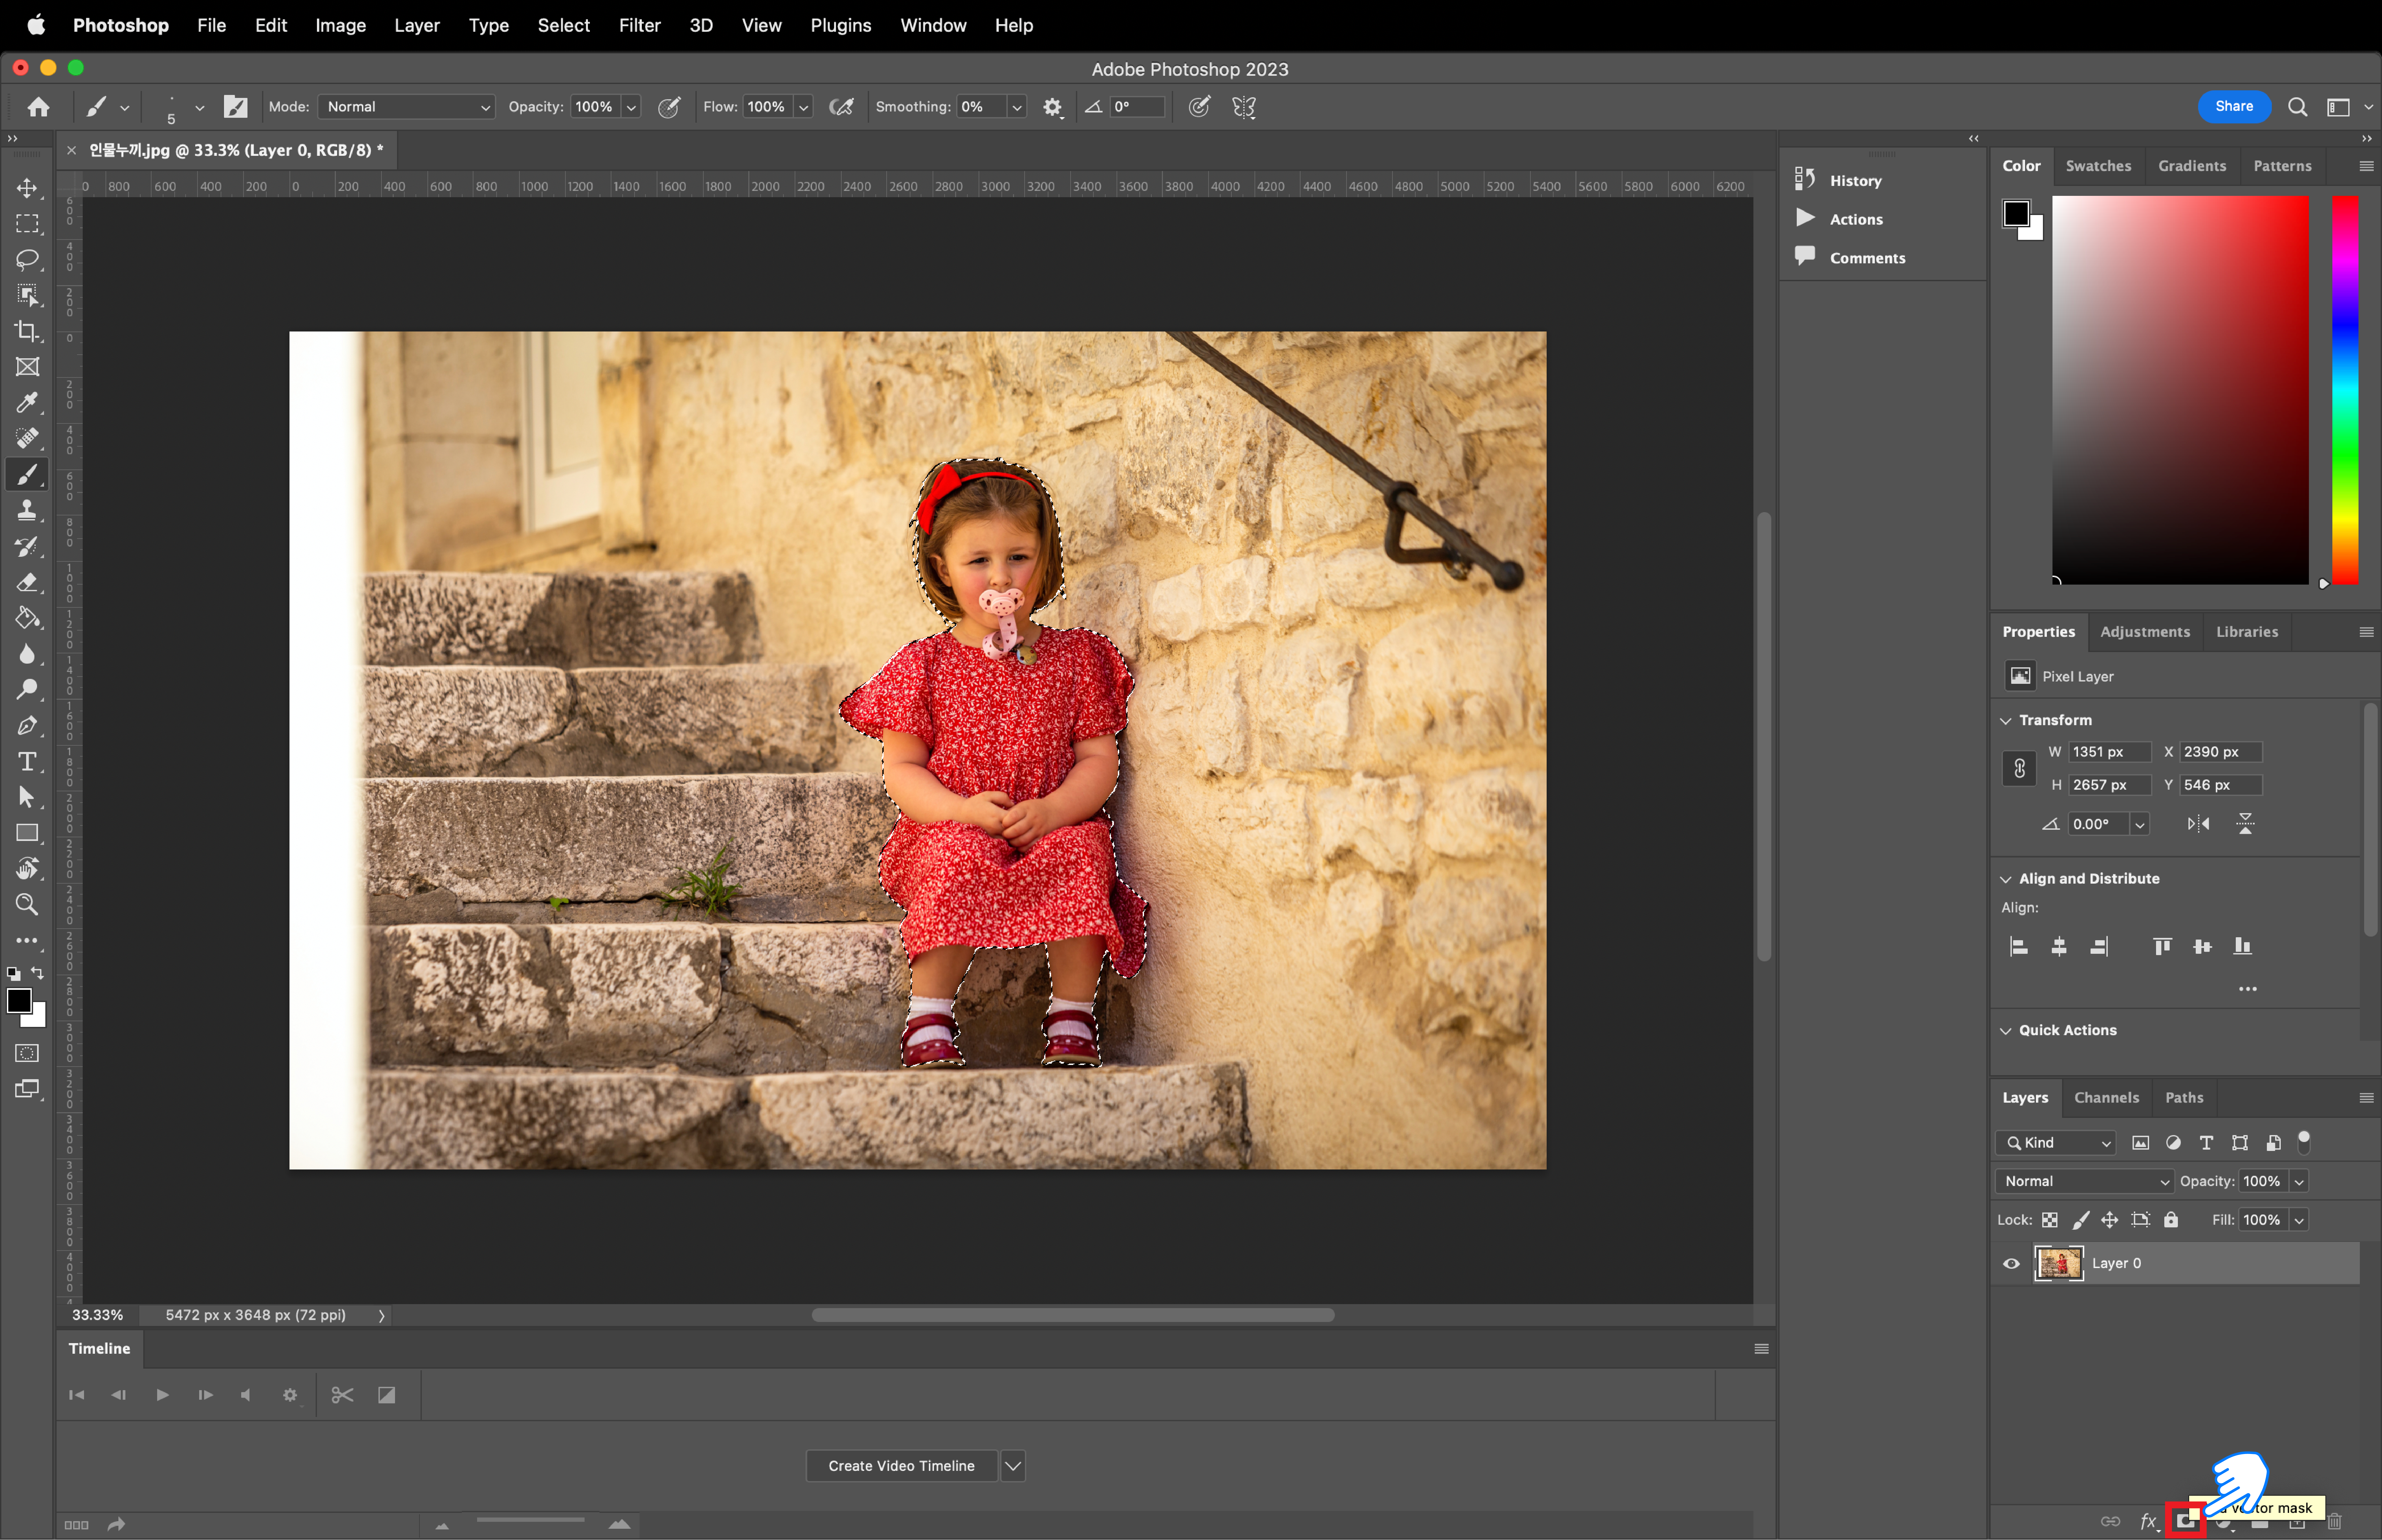Toggle layer filtering on/off switch
Image resolution: width=2382 pixels, height=1540 pixels.
2304,1142
